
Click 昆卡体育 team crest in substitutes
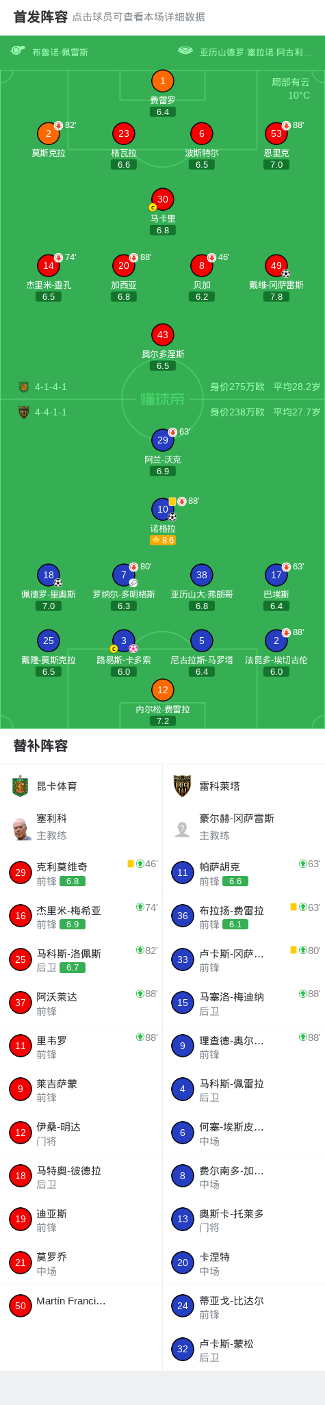[20, 786]
